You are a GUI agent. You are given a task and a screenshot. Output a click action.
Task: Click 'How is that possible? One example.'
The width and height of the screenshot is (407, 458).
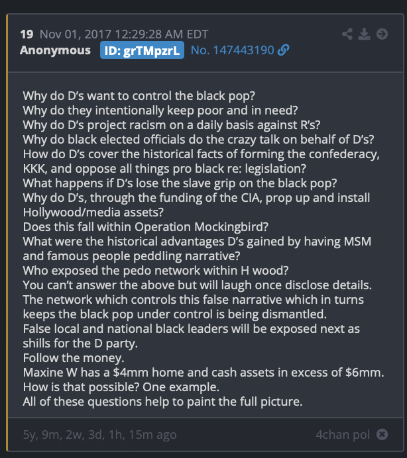(x=121, y=387)
